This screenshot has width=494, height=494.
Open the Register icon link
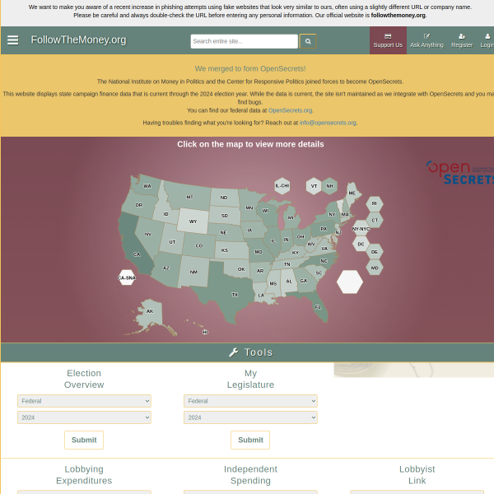pos(462,40)
